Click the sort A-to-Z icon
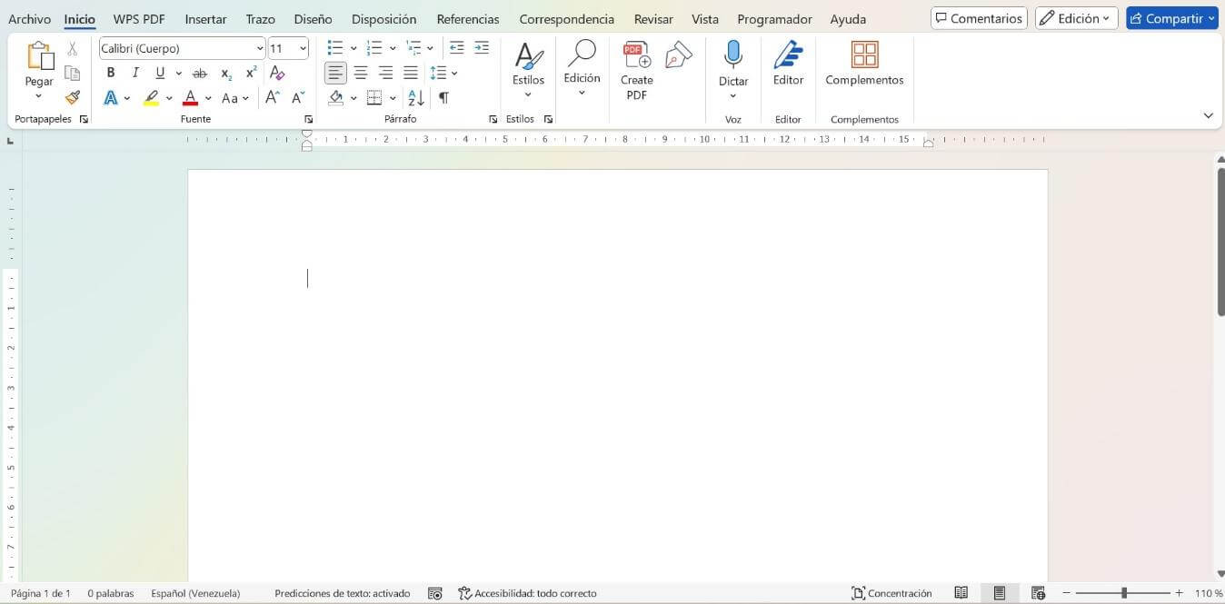This screenshot has width=1225, height=604. (x=416, y=98)
